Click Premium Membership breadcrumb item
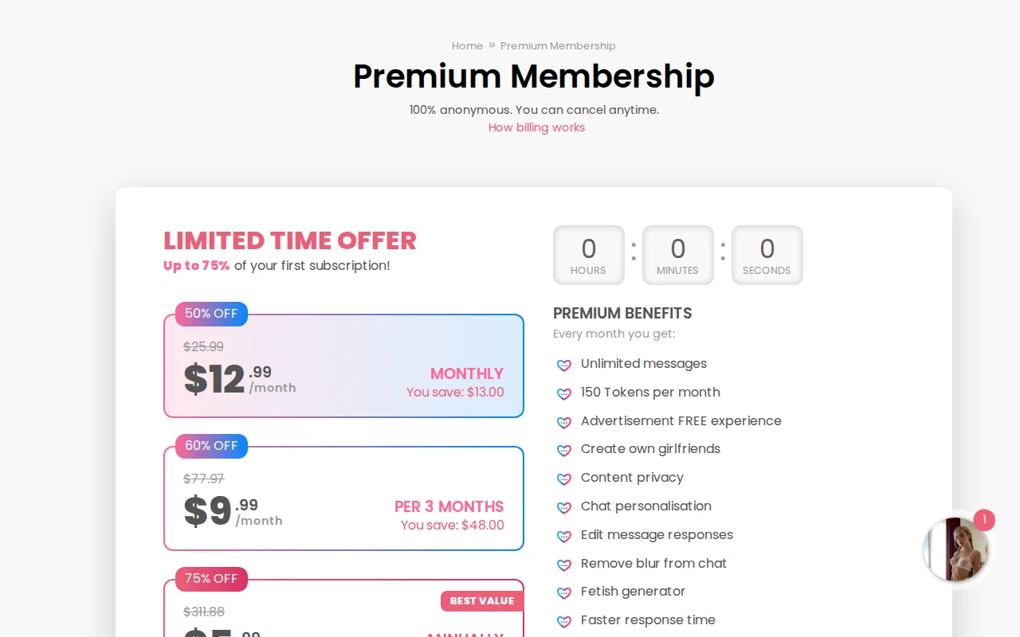 click(x=558, y=46)
